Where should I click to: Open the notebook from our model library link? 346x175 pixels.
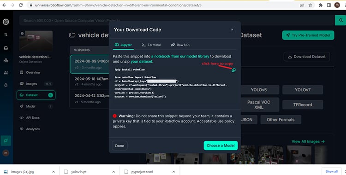click(180, 57)
